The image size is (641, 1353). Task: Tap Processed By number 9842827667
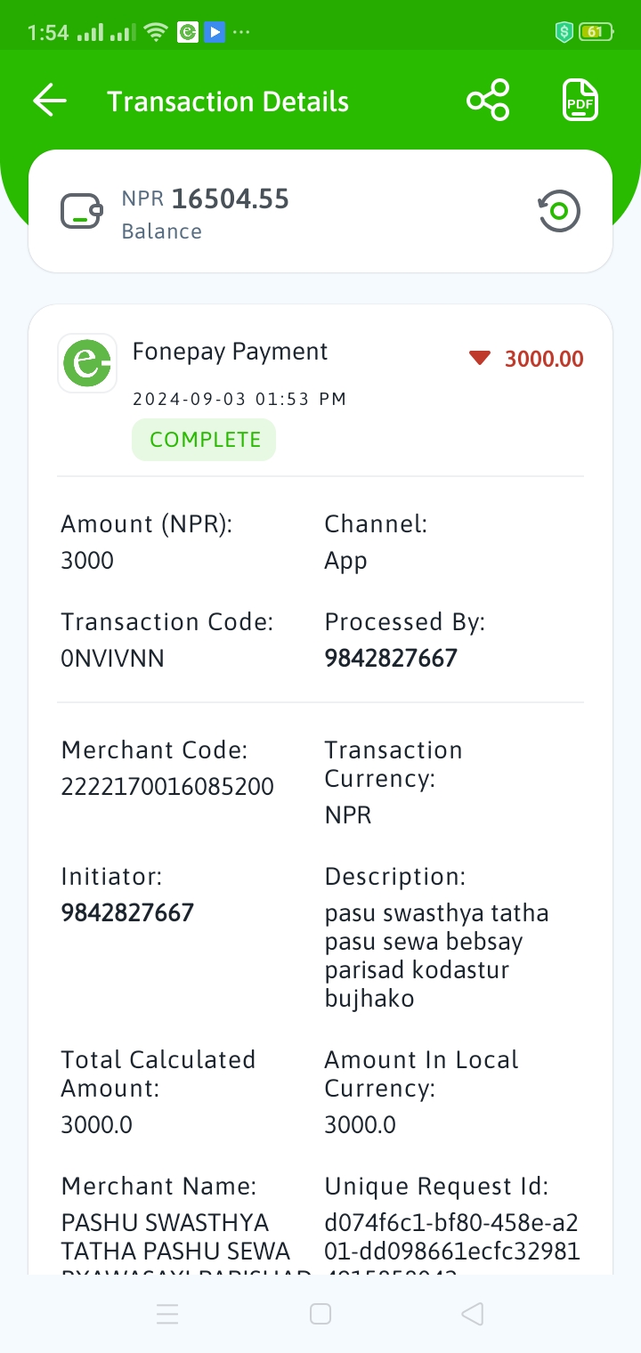click(x=391, y=659)
